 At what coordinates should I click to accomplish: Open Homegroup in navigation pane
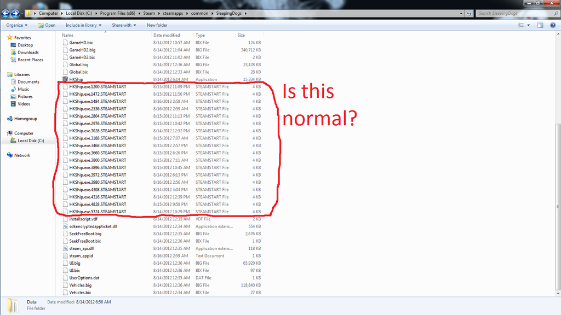coord(25,119)
